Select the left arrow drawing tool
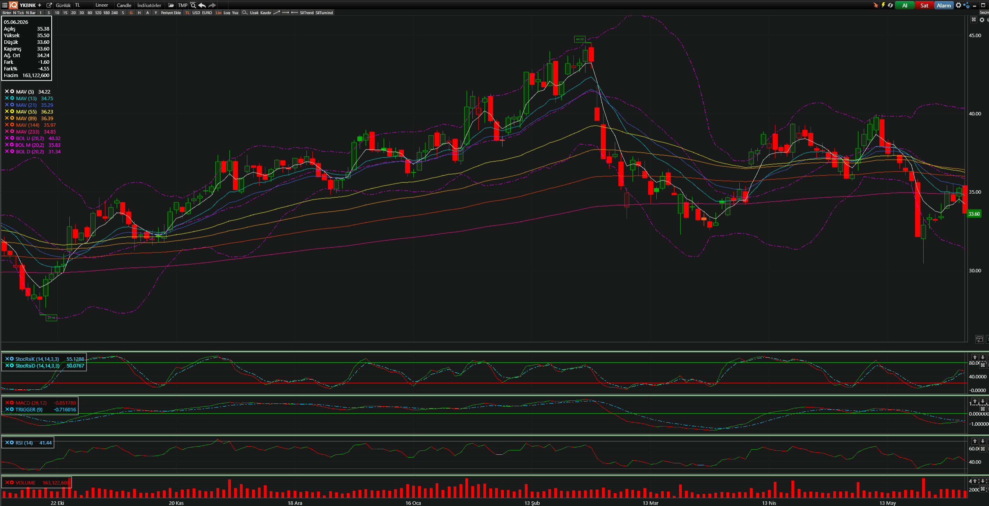 (295, 13)
